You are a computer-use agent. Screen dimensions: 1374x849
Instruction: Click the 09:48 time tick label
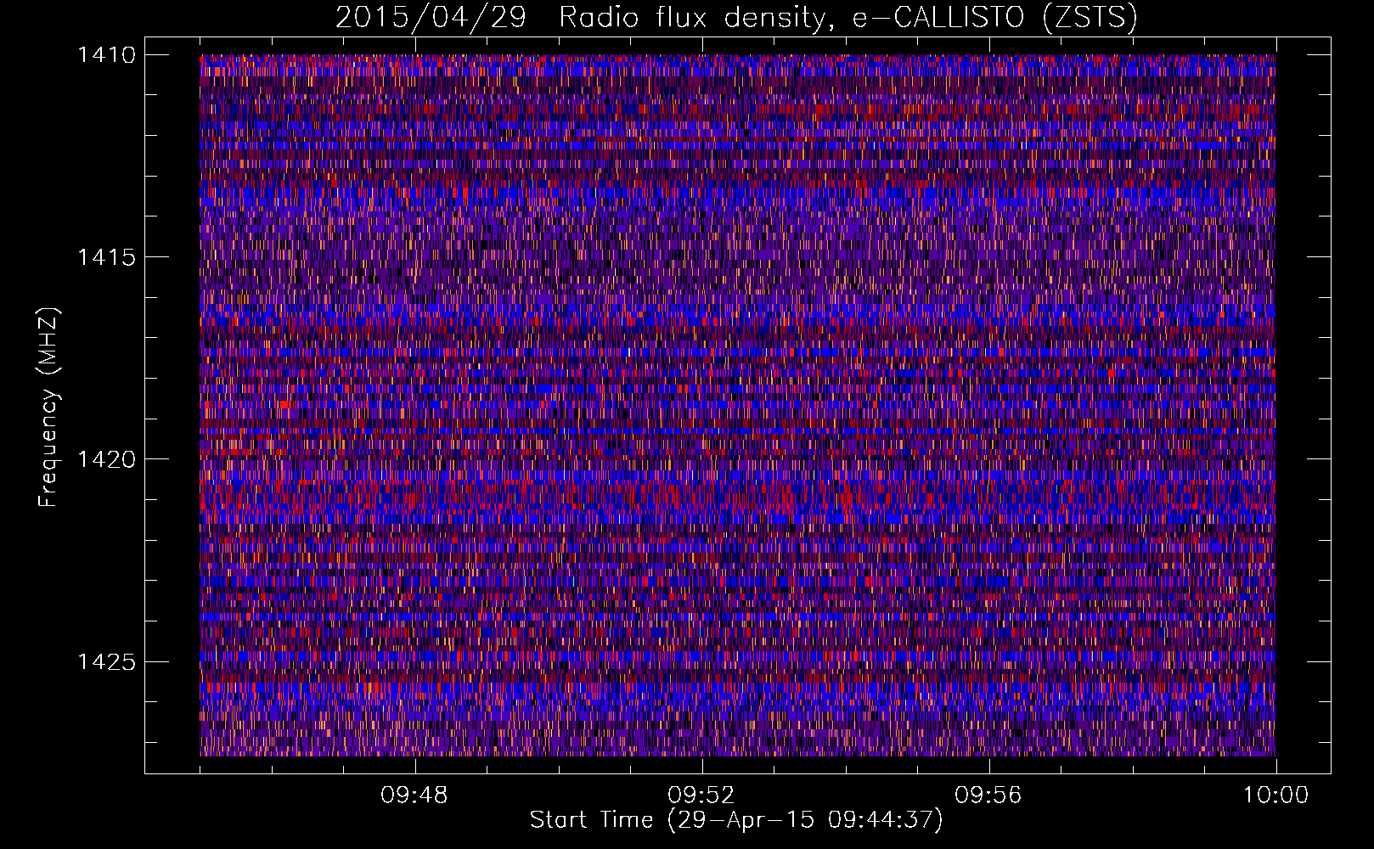pyautogui.click(x=414, y=796)
